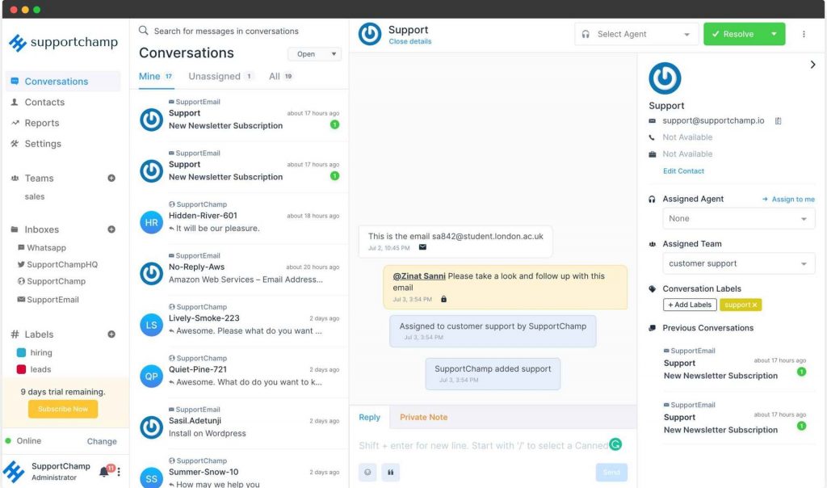The image size is (827, 488).
Task: Add a new team with the plus icon
Action: [111, 179]
